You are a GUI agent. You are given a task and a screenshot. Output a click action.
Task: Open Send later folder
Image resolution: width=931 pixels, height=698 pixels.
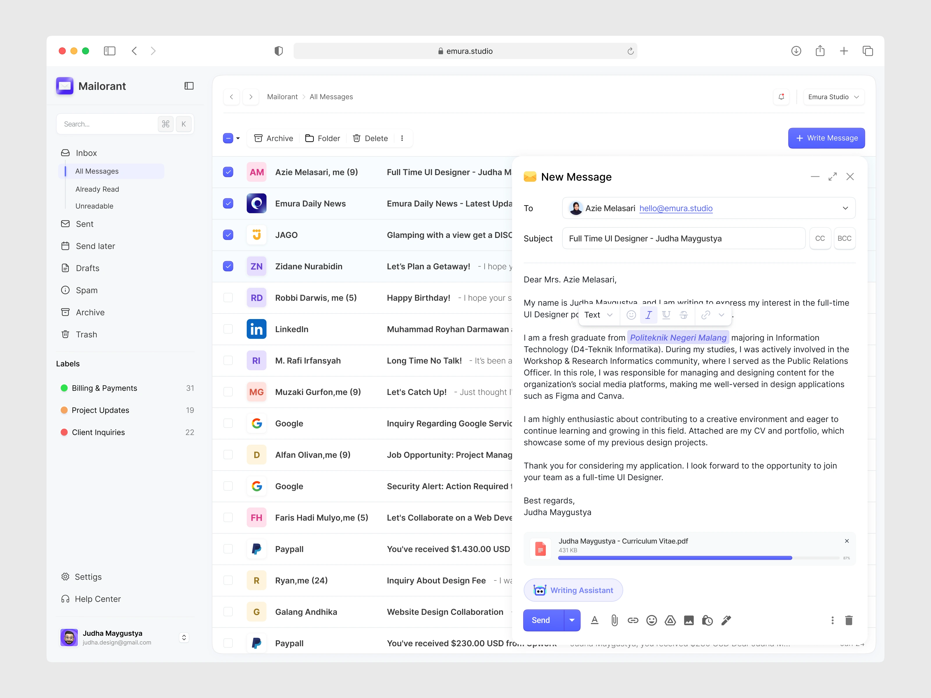click(x=88, y=246)
